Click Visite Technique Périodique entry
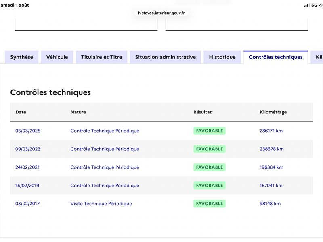This screenshot has width=323, height=242. pyautogui.click(x=101, y=204)
